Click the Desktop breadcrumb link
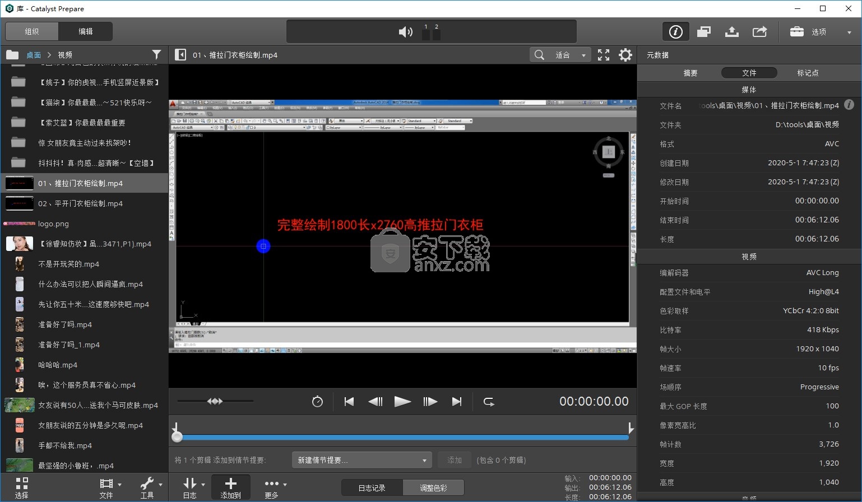 34,55
